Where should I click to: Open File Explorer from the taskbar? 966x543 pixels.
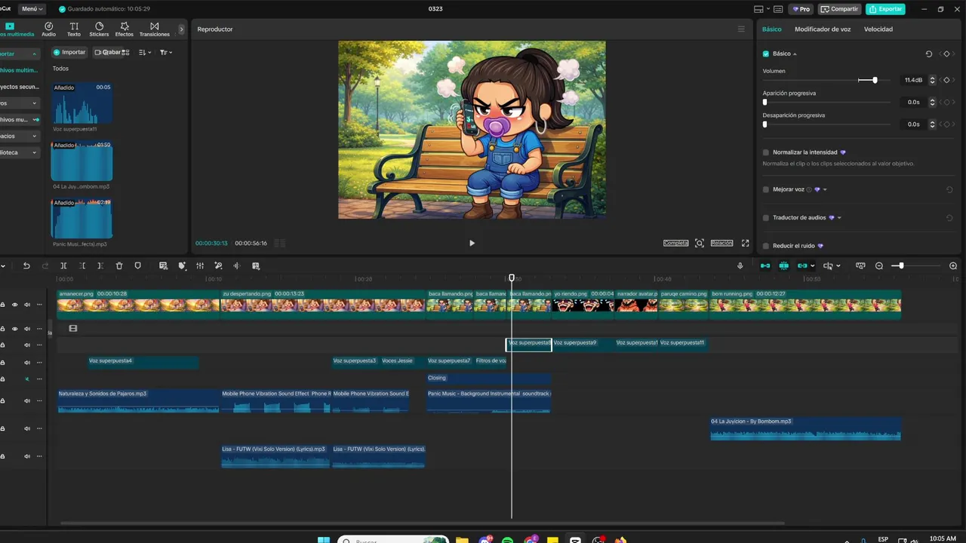click(x=462, y=541)
